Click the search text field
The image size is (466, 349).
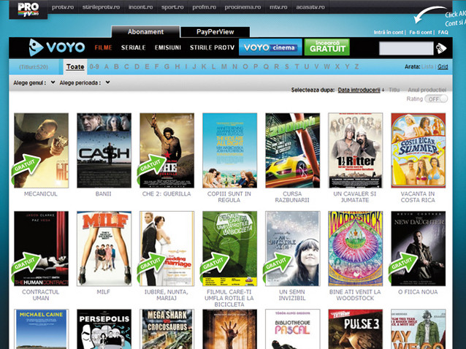pyautogui.click(x=406, y=48)
